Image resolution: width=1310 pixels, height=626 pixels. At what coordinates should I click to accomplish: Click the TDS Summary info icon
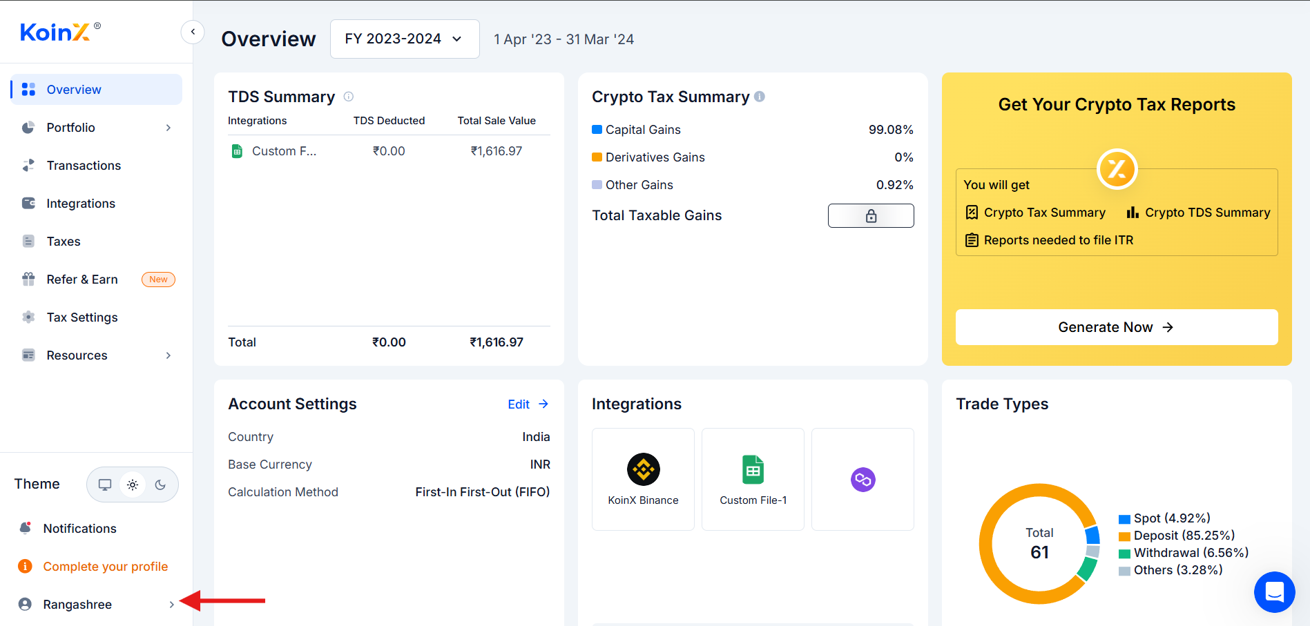coord(349,97)
